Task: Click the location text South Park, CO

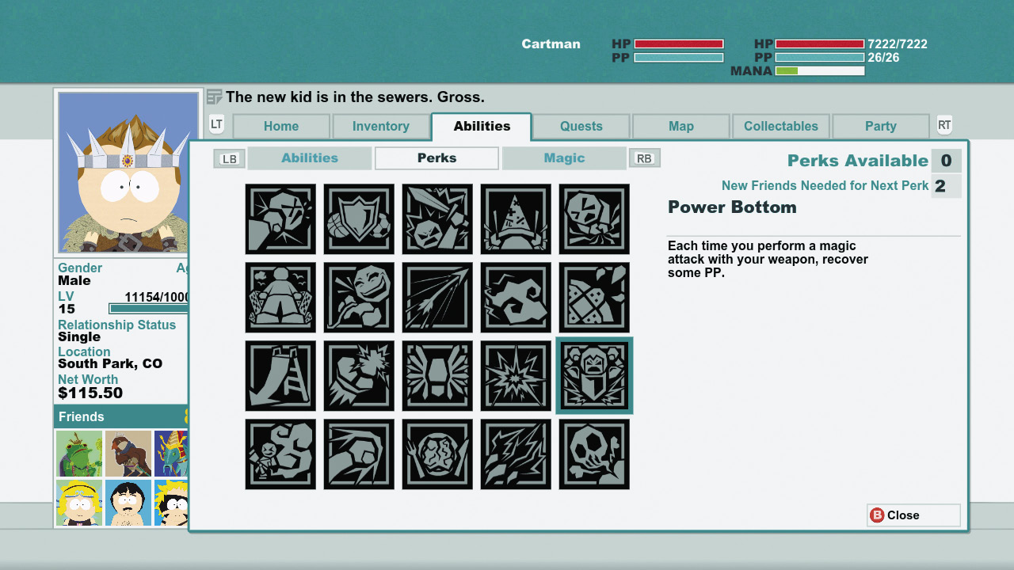Action: [110, 364]
